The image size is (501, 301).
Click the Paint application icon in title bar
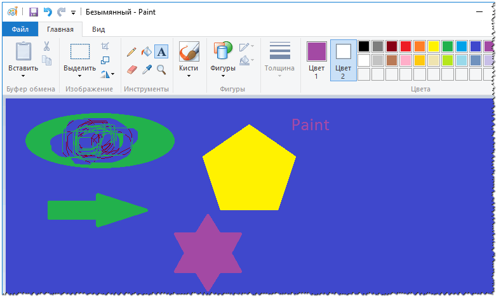point(12,12)
